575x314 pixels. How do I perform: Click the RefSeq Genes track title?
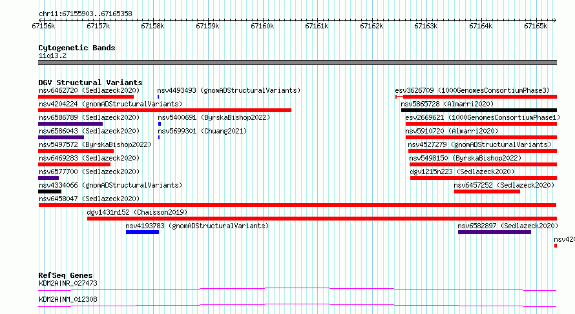coord(65,275)
